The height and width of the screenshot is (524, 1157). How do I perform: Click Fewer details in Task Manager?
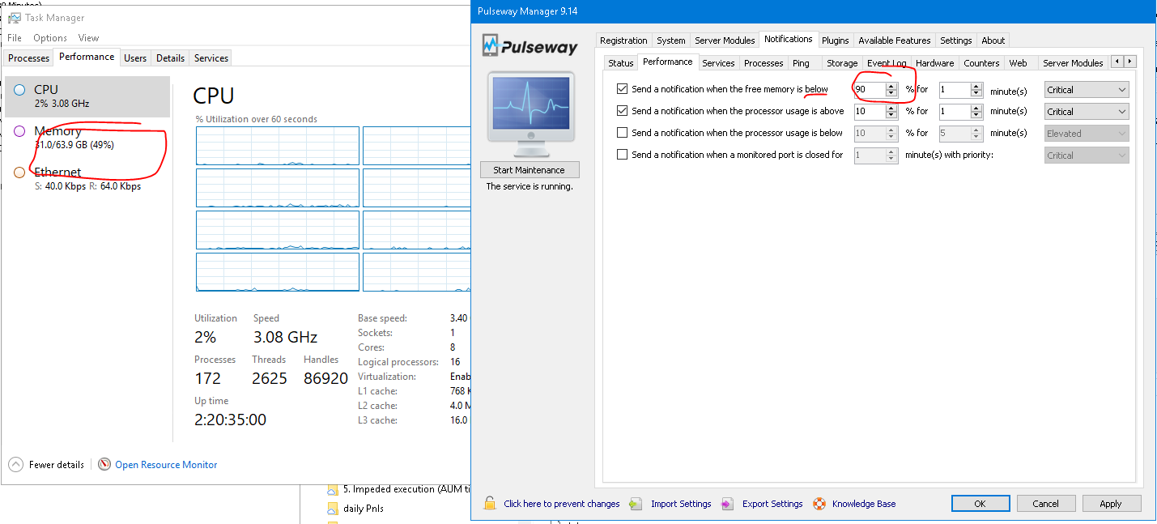point(57,465)
